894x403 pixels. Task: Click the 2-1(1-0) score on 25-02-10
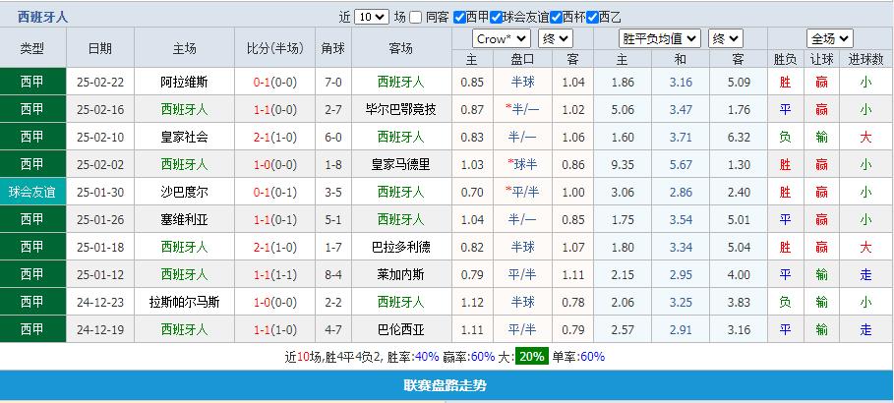coord(275,137)
